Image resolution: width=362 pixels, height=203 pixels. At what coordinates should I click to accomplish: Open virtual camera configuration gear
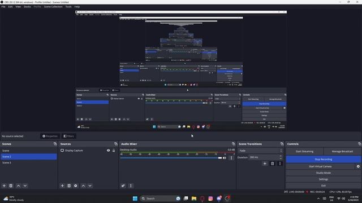click(358, 166)
